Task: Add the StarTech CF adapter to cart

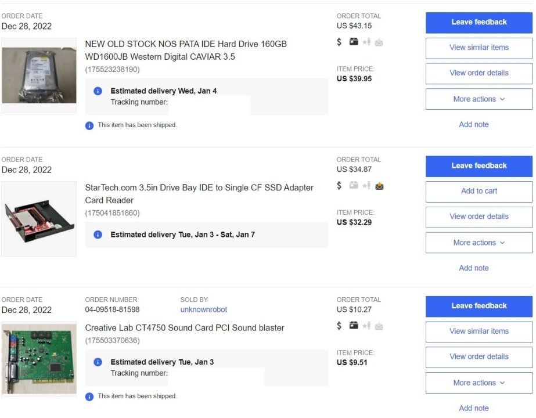Action: pos(479,191)
